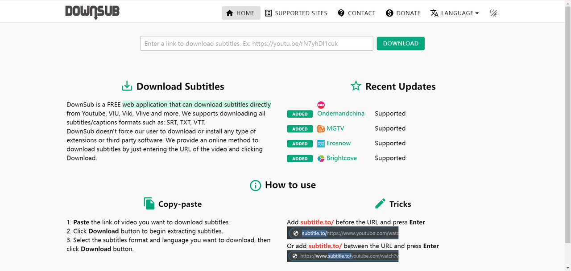Screen dimensions: 571x271
Task: Click the Recent Updates star icon
Action: pos(356,86)
